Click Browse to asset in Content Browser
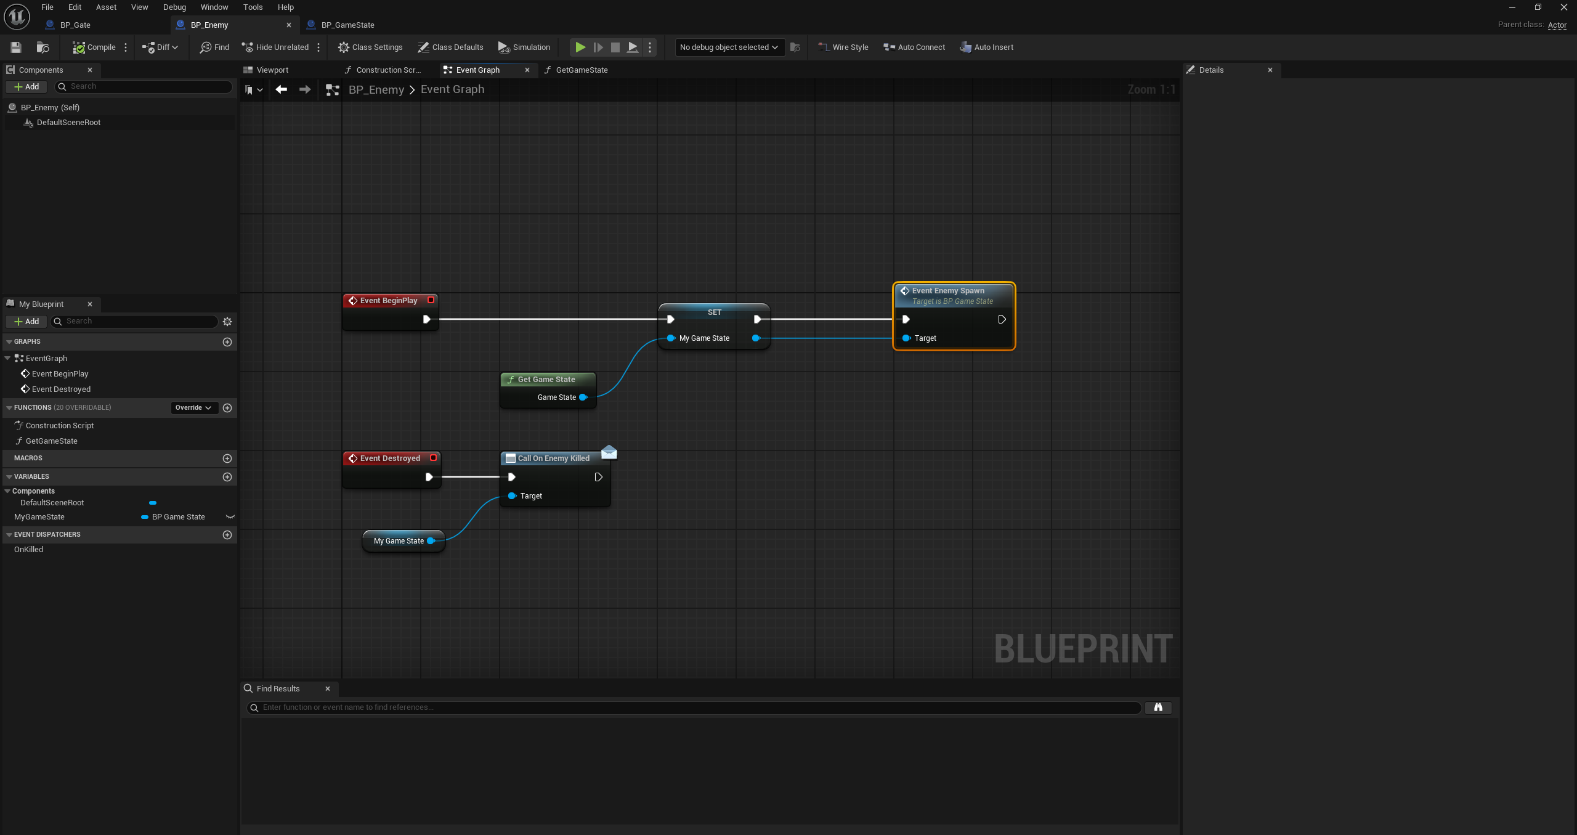Viewport: 1577px width, 835px height. click(x=43, y=47)
